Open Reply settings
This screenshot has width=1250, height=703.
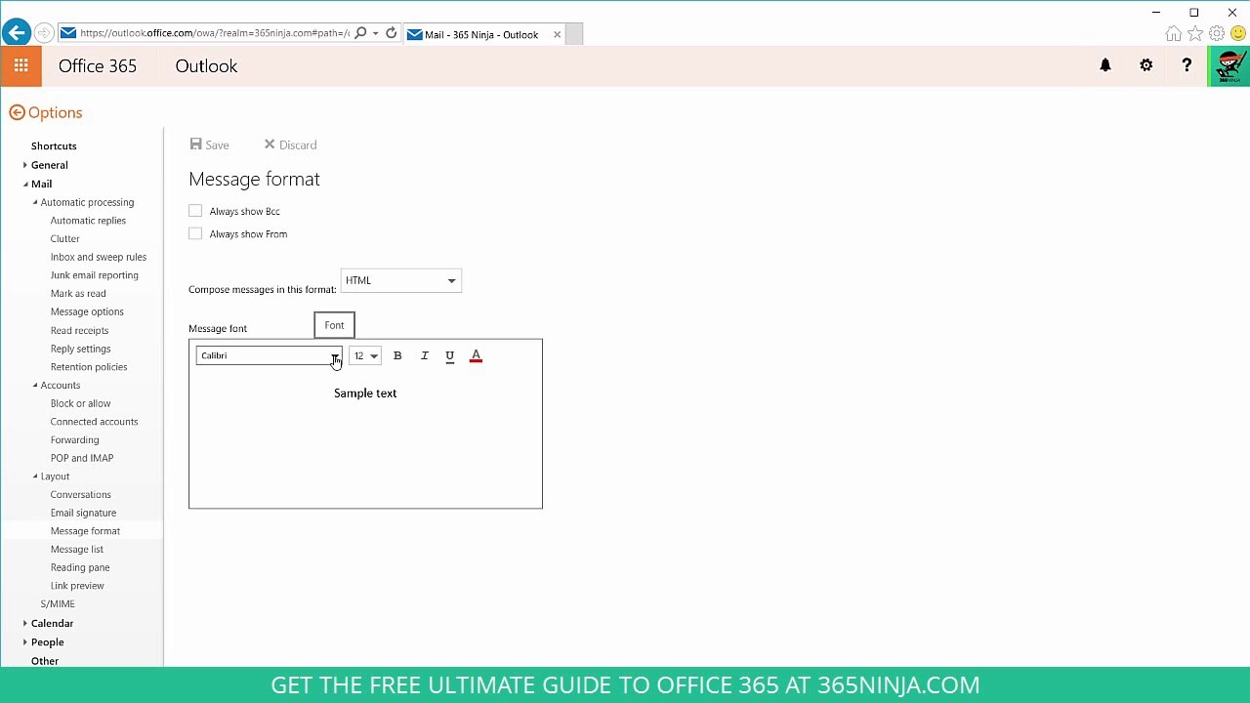coord(80,349)
